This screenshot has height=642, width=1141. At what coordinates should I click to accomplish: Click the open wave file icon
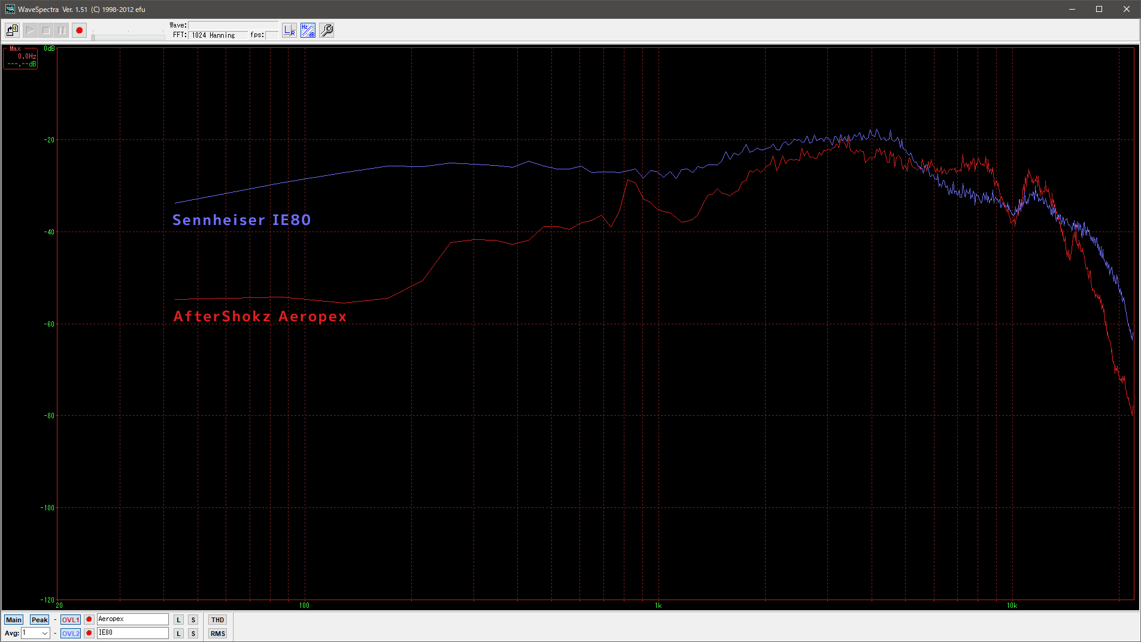tap(12, 30)
